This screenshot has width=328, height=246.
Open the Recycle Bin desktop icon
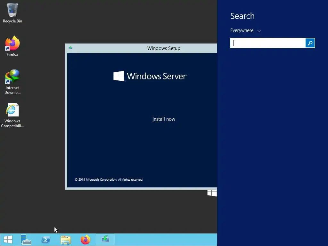point(12,12)
